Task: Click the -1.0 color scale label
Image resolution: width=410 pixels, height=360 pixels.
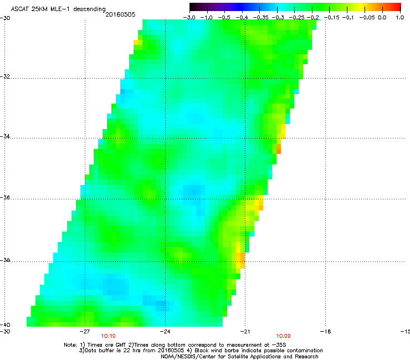Action: click(x=207, y=18)
